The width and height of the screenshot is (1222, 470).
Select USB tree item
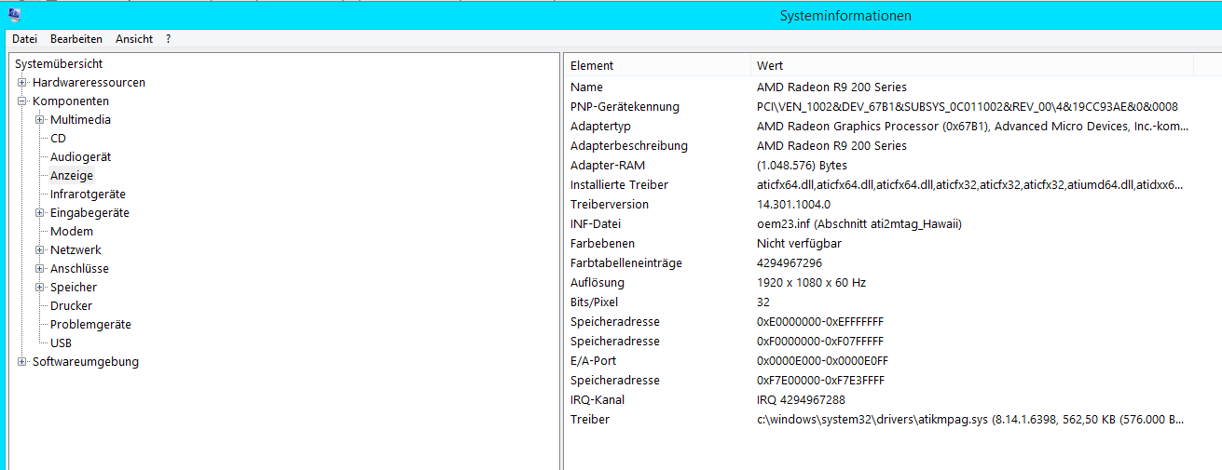pyautogui.click(x=61, y=343)
